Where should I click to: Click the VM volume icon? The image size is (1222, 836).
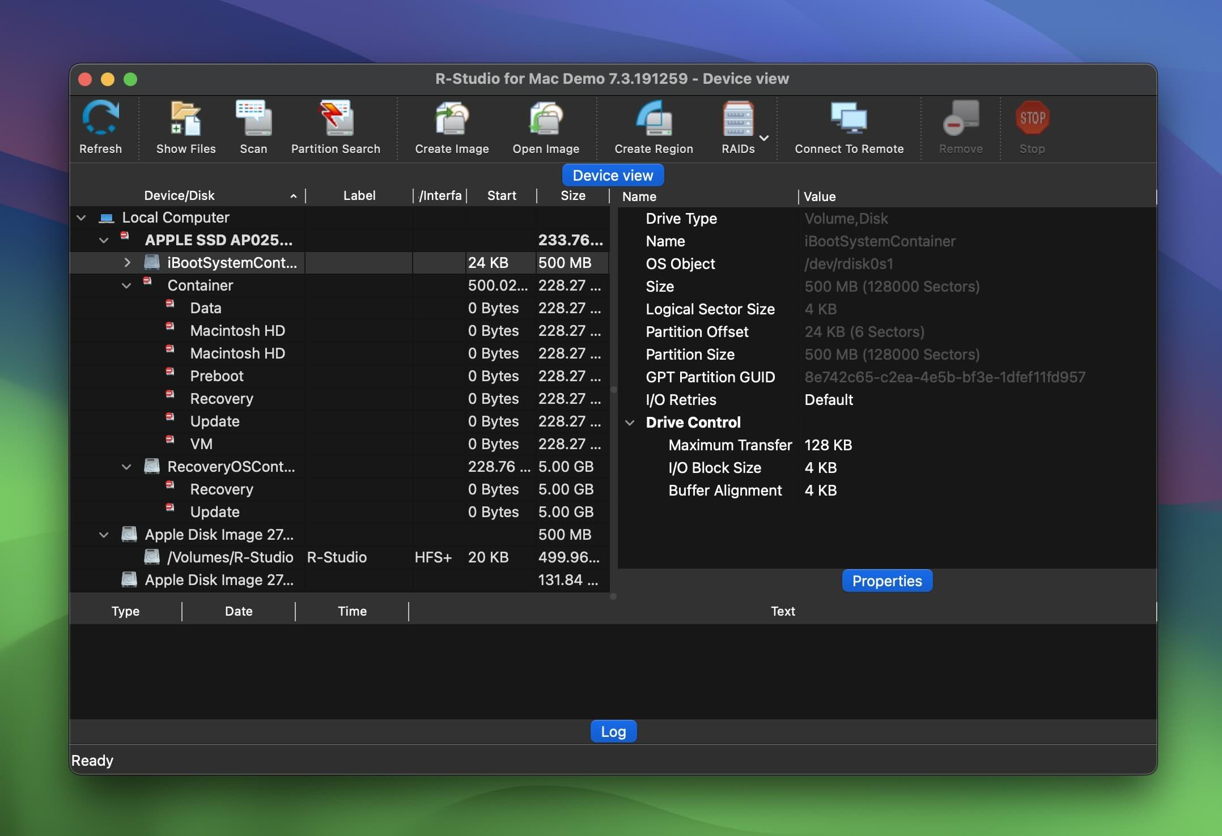click(x=170, y=440)
